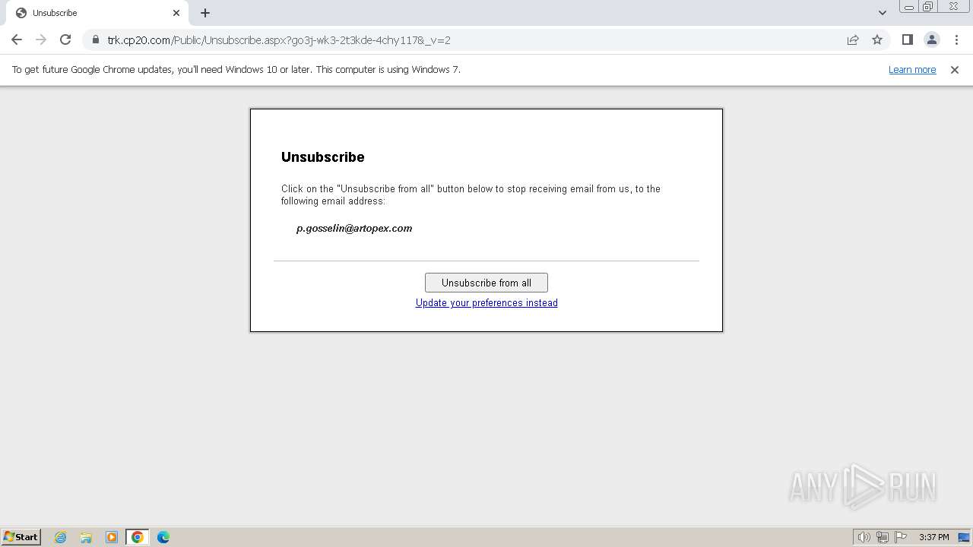Open the Windows Start menu
Viewport: 973px width, 547px height.
[21, 536]
